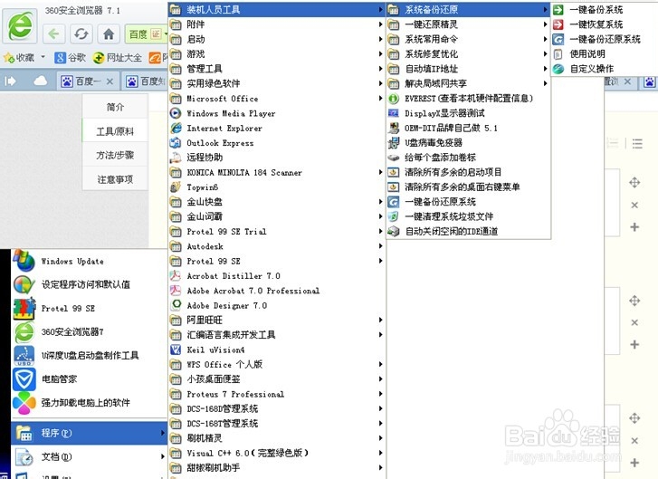658x479 pixels.
Task: Click the 注意事项 sidebar item
Action: [x=115, y=179]
